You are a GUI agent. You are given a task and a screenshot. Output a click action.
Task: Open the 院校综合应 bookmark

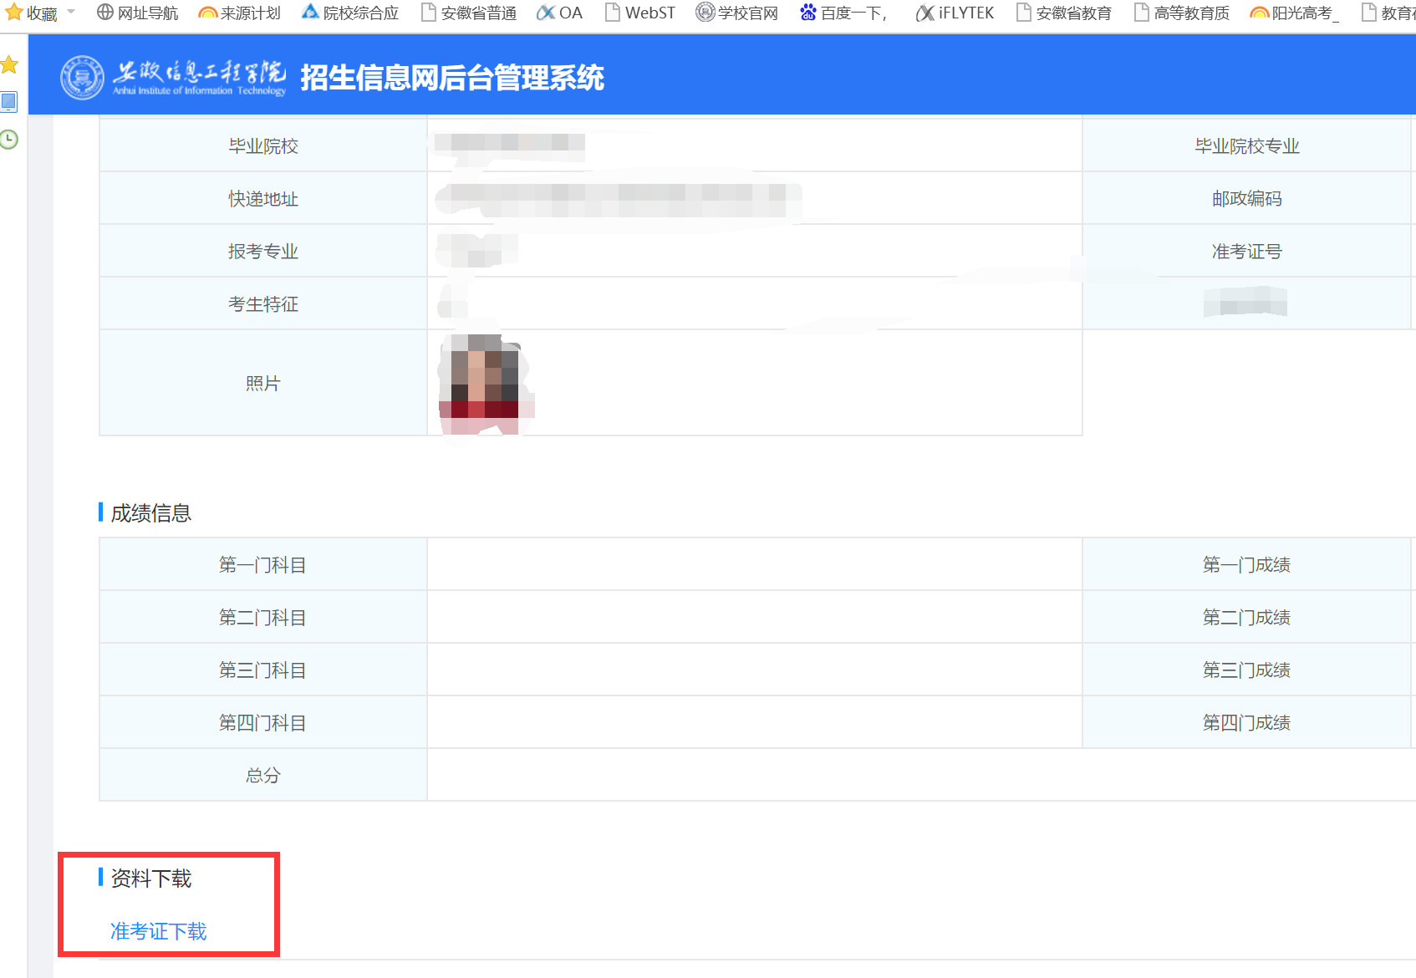pos(350,13)
